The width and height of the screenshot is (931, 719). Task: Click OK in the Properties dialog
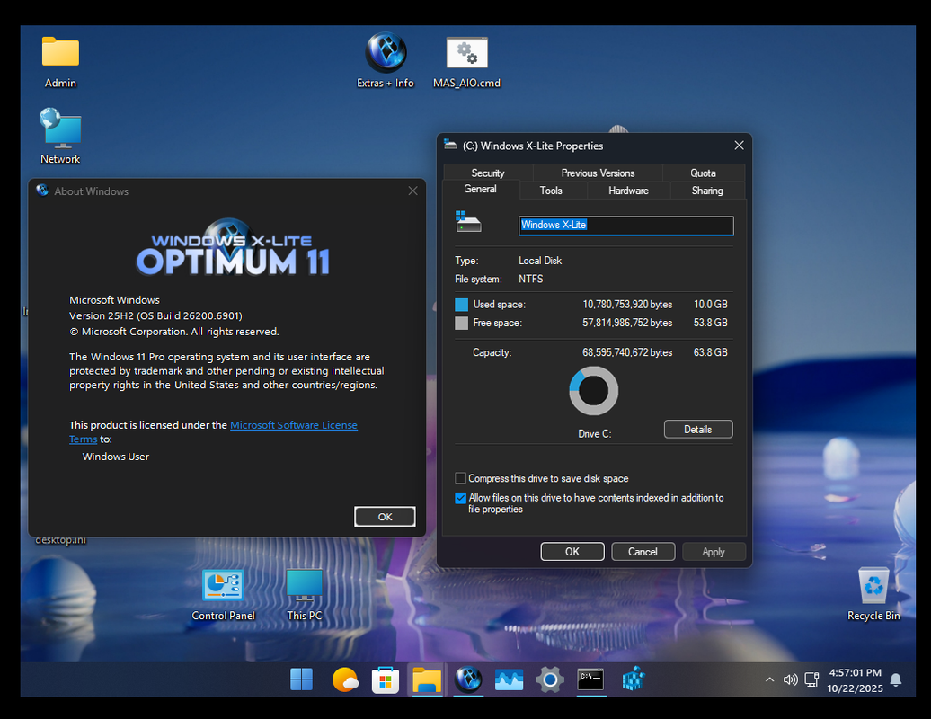click(x=572, y=552)
